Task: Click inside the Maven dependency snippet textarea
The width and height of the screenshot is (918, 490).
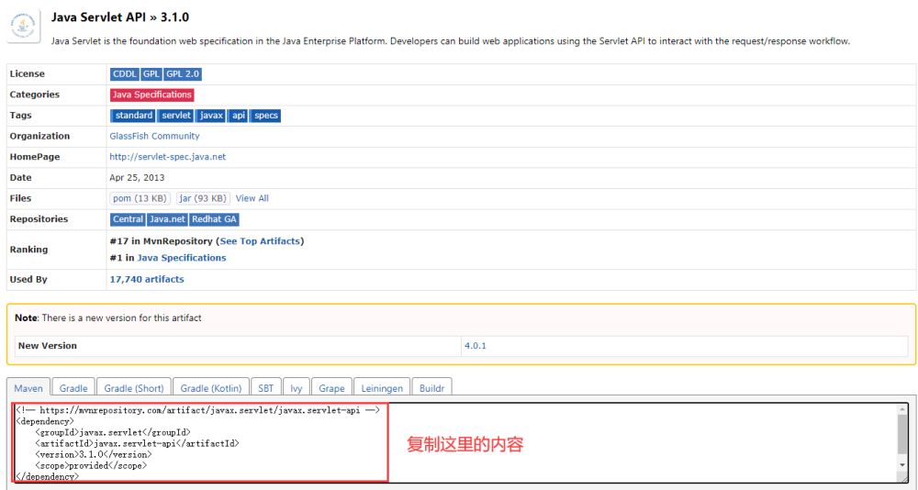Action: click(551, 442)
